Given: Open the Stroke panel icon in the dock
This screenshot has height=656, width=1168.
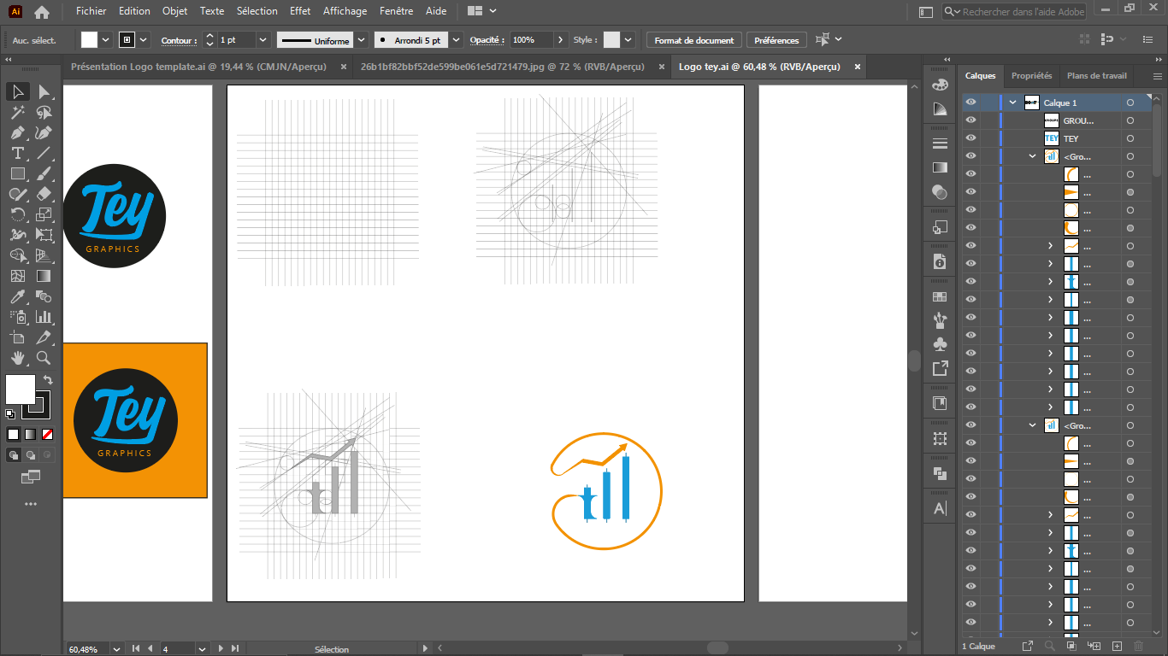Looking at the screenshot, I should point(940,143).
